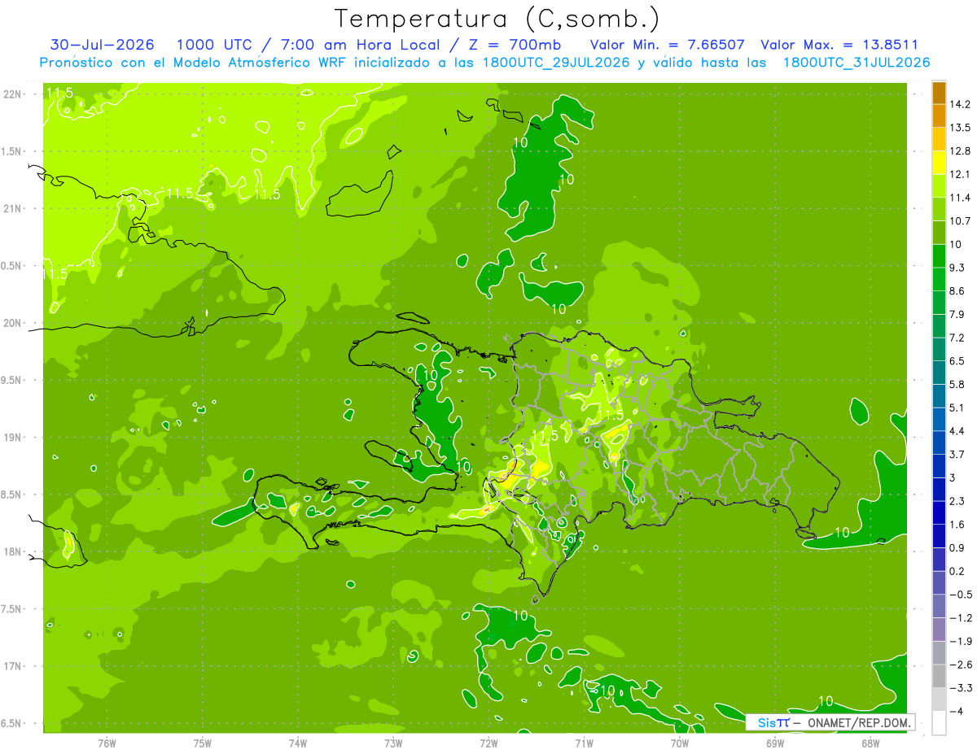Pick the dark orange swatch above 14.2
The width and height of the screenshot is (977, 754).
tap(939, 93)
